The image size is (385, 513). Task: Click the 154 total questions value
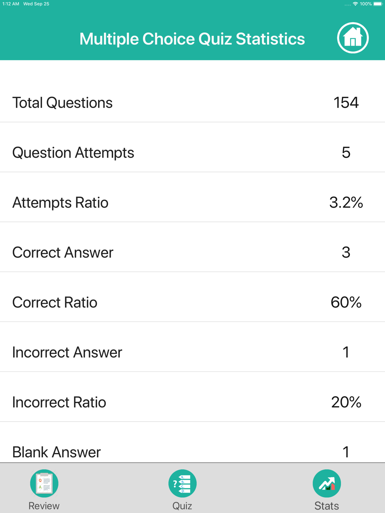pyautogui.click(x=346, y=103)
